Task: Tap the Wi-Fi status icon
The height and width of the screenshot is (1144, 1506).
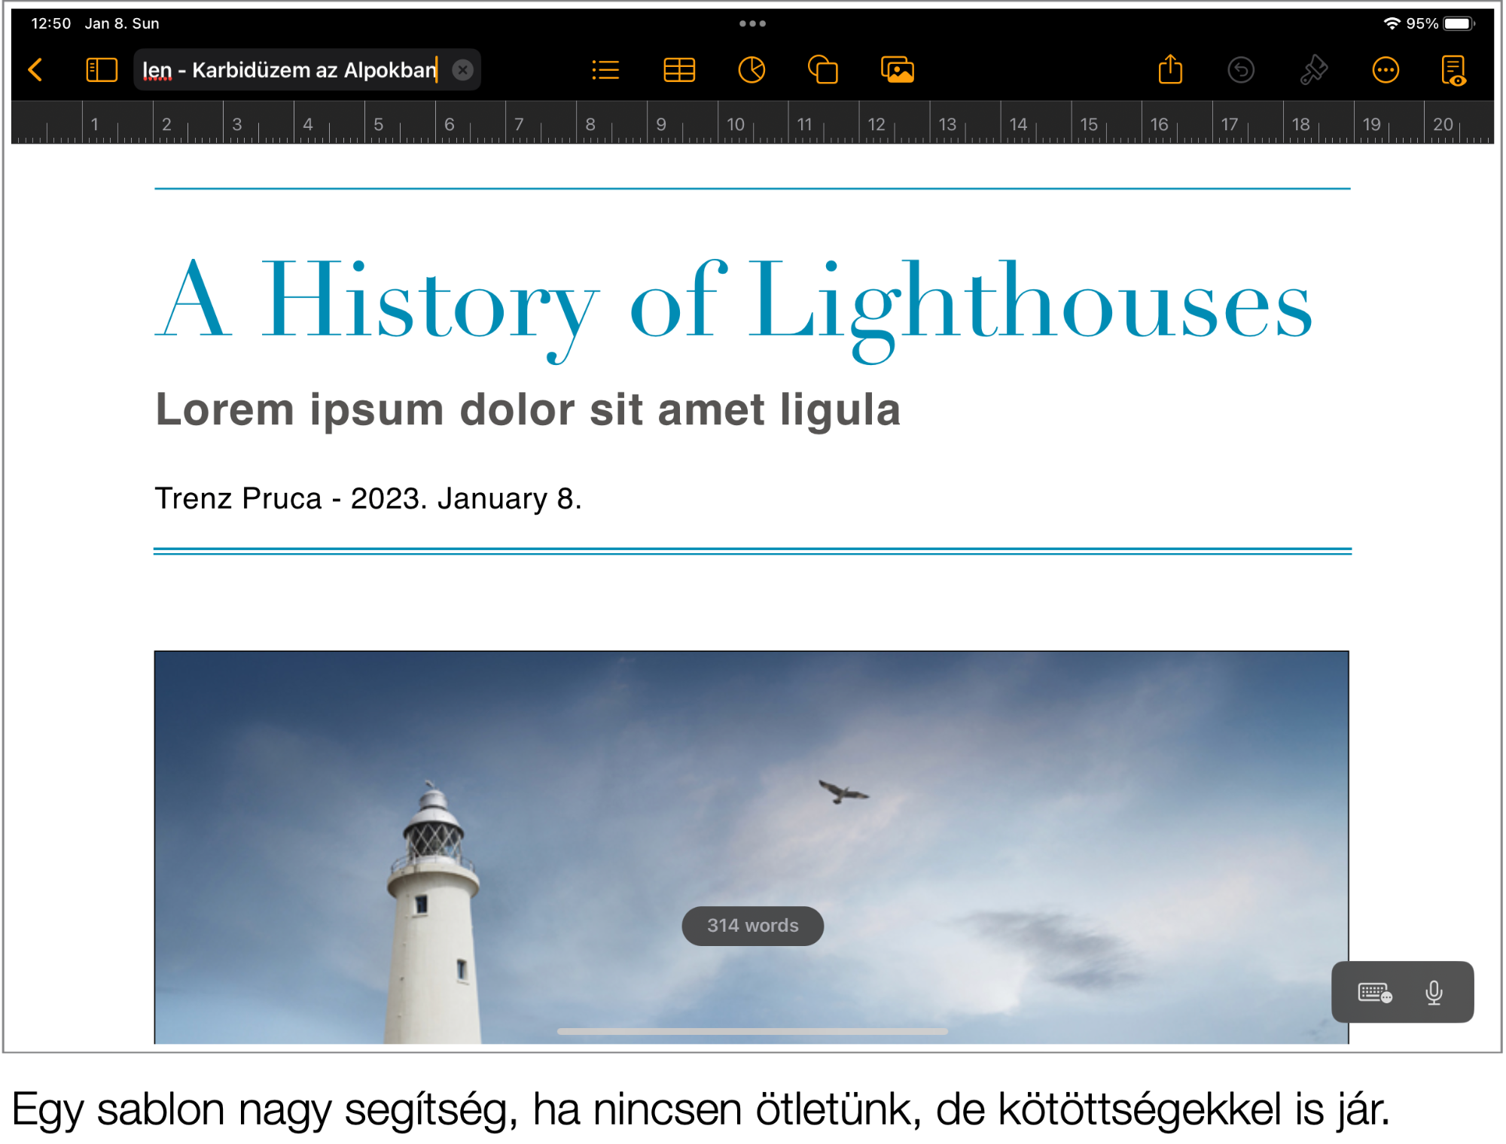Action: tap(1392, 23)
